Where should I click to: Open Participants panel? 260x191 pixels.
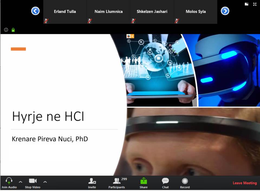coord(117,183)
